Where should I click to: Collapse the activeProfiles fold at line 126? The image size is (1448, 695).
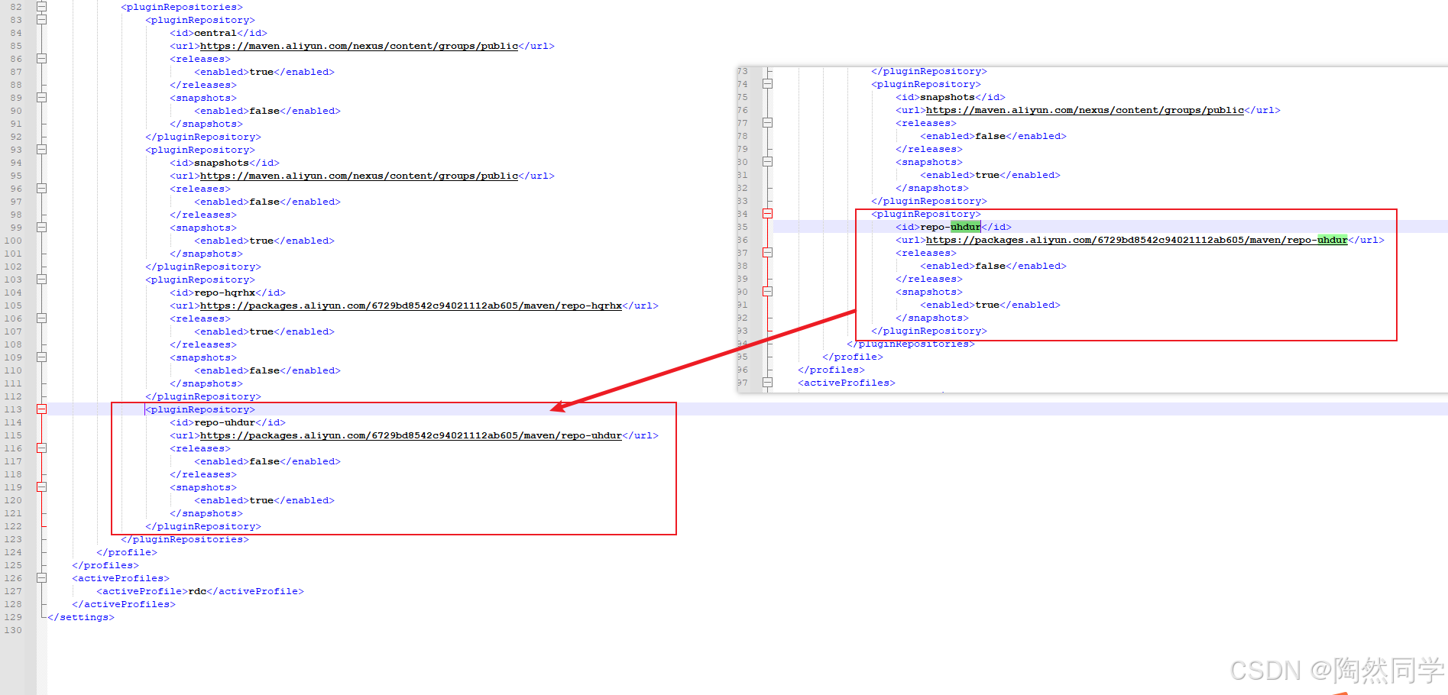[42, 578]
